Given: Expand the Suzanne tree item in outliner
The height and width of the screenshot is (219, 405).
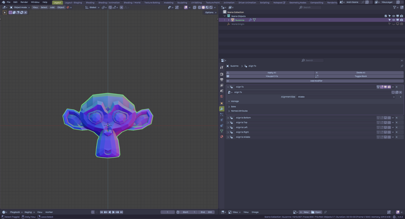Looking at the screenshot, I should [228, 20].
